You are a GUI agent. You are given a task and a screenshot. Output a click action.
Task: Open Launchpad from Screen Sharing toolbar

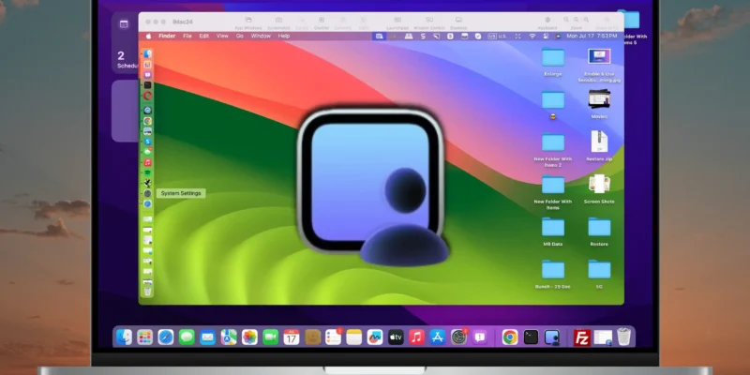pyautogui.click(x=397, y=22)
